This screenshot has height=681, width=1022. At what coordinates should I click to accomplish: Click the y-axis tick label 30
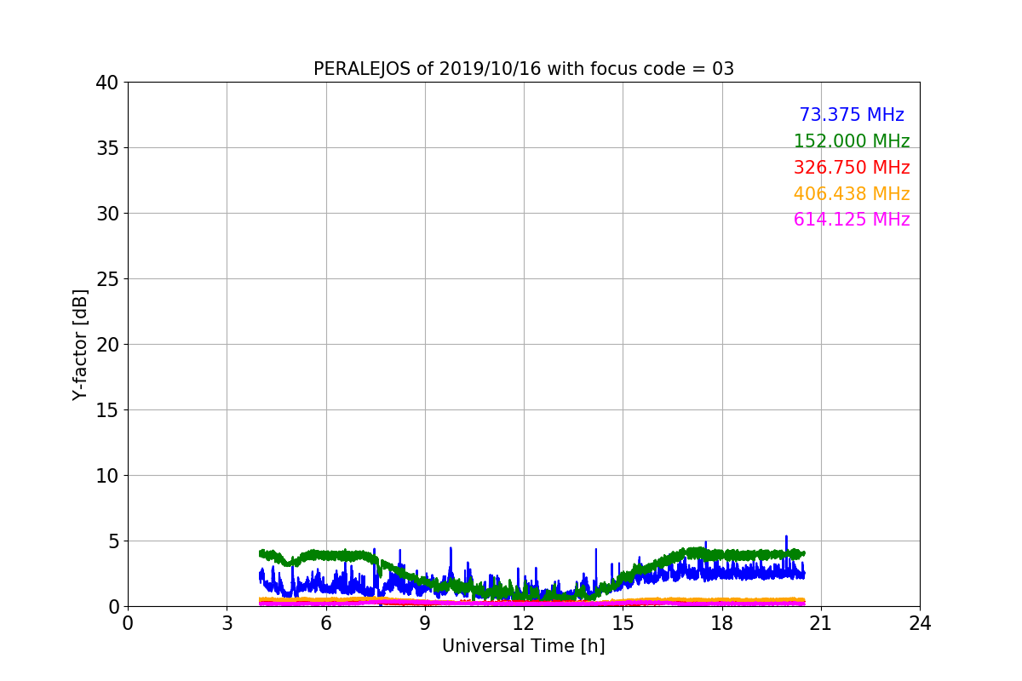coord(107,214)
